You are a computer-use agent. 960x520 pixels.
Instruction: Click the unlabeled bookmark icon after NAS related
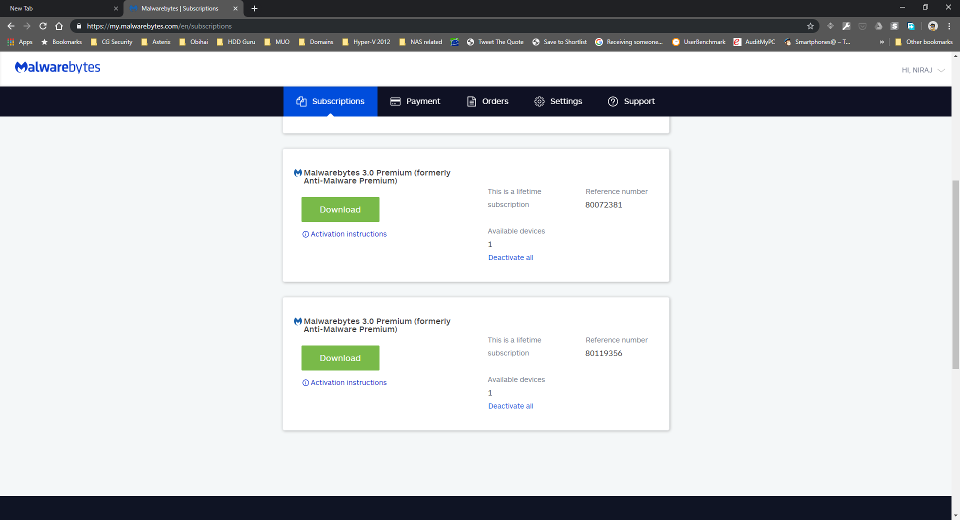(x=454, y=42)
